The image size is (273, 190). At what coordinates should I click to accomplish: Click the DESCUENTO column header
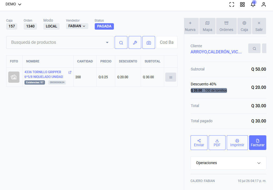pyautogui.click(x=128, y=61)
